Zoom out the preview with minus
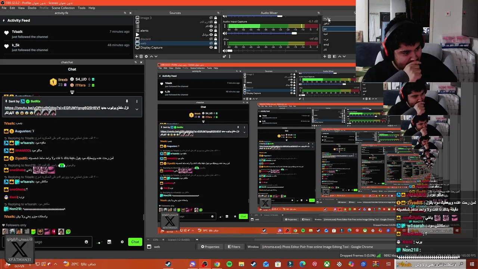Screen dimensions: 478x269 coord(148,240)
